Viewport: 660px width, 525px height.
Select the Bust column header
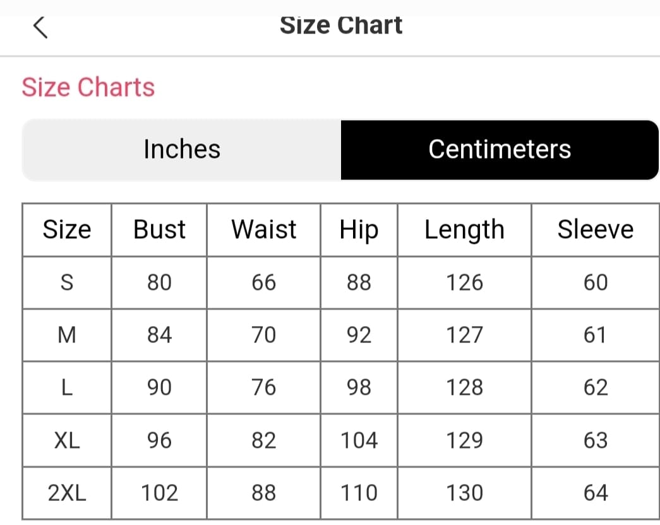pyautogui.click(x=159, y=230)
